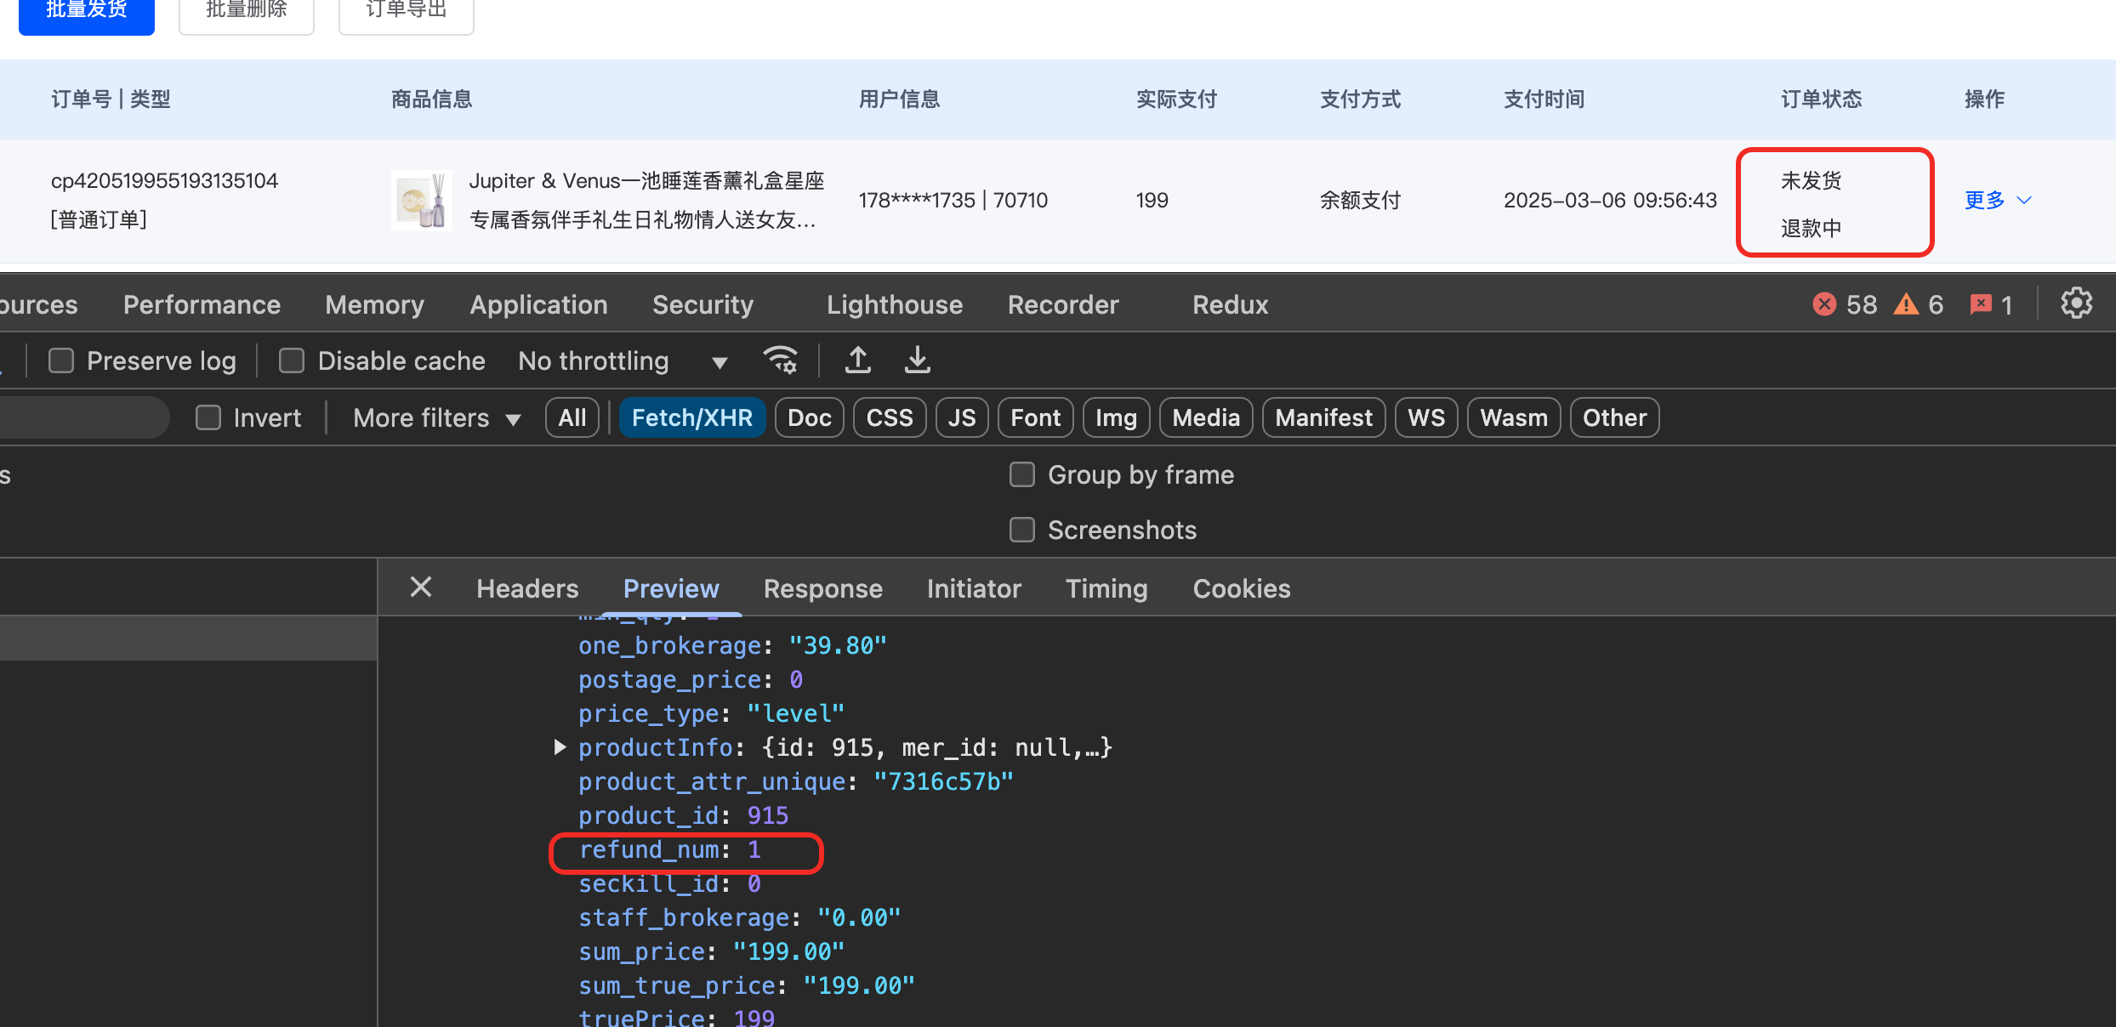Switch to Performance panel
This screenshot has width=2116, height=1027.
[202, 304]
